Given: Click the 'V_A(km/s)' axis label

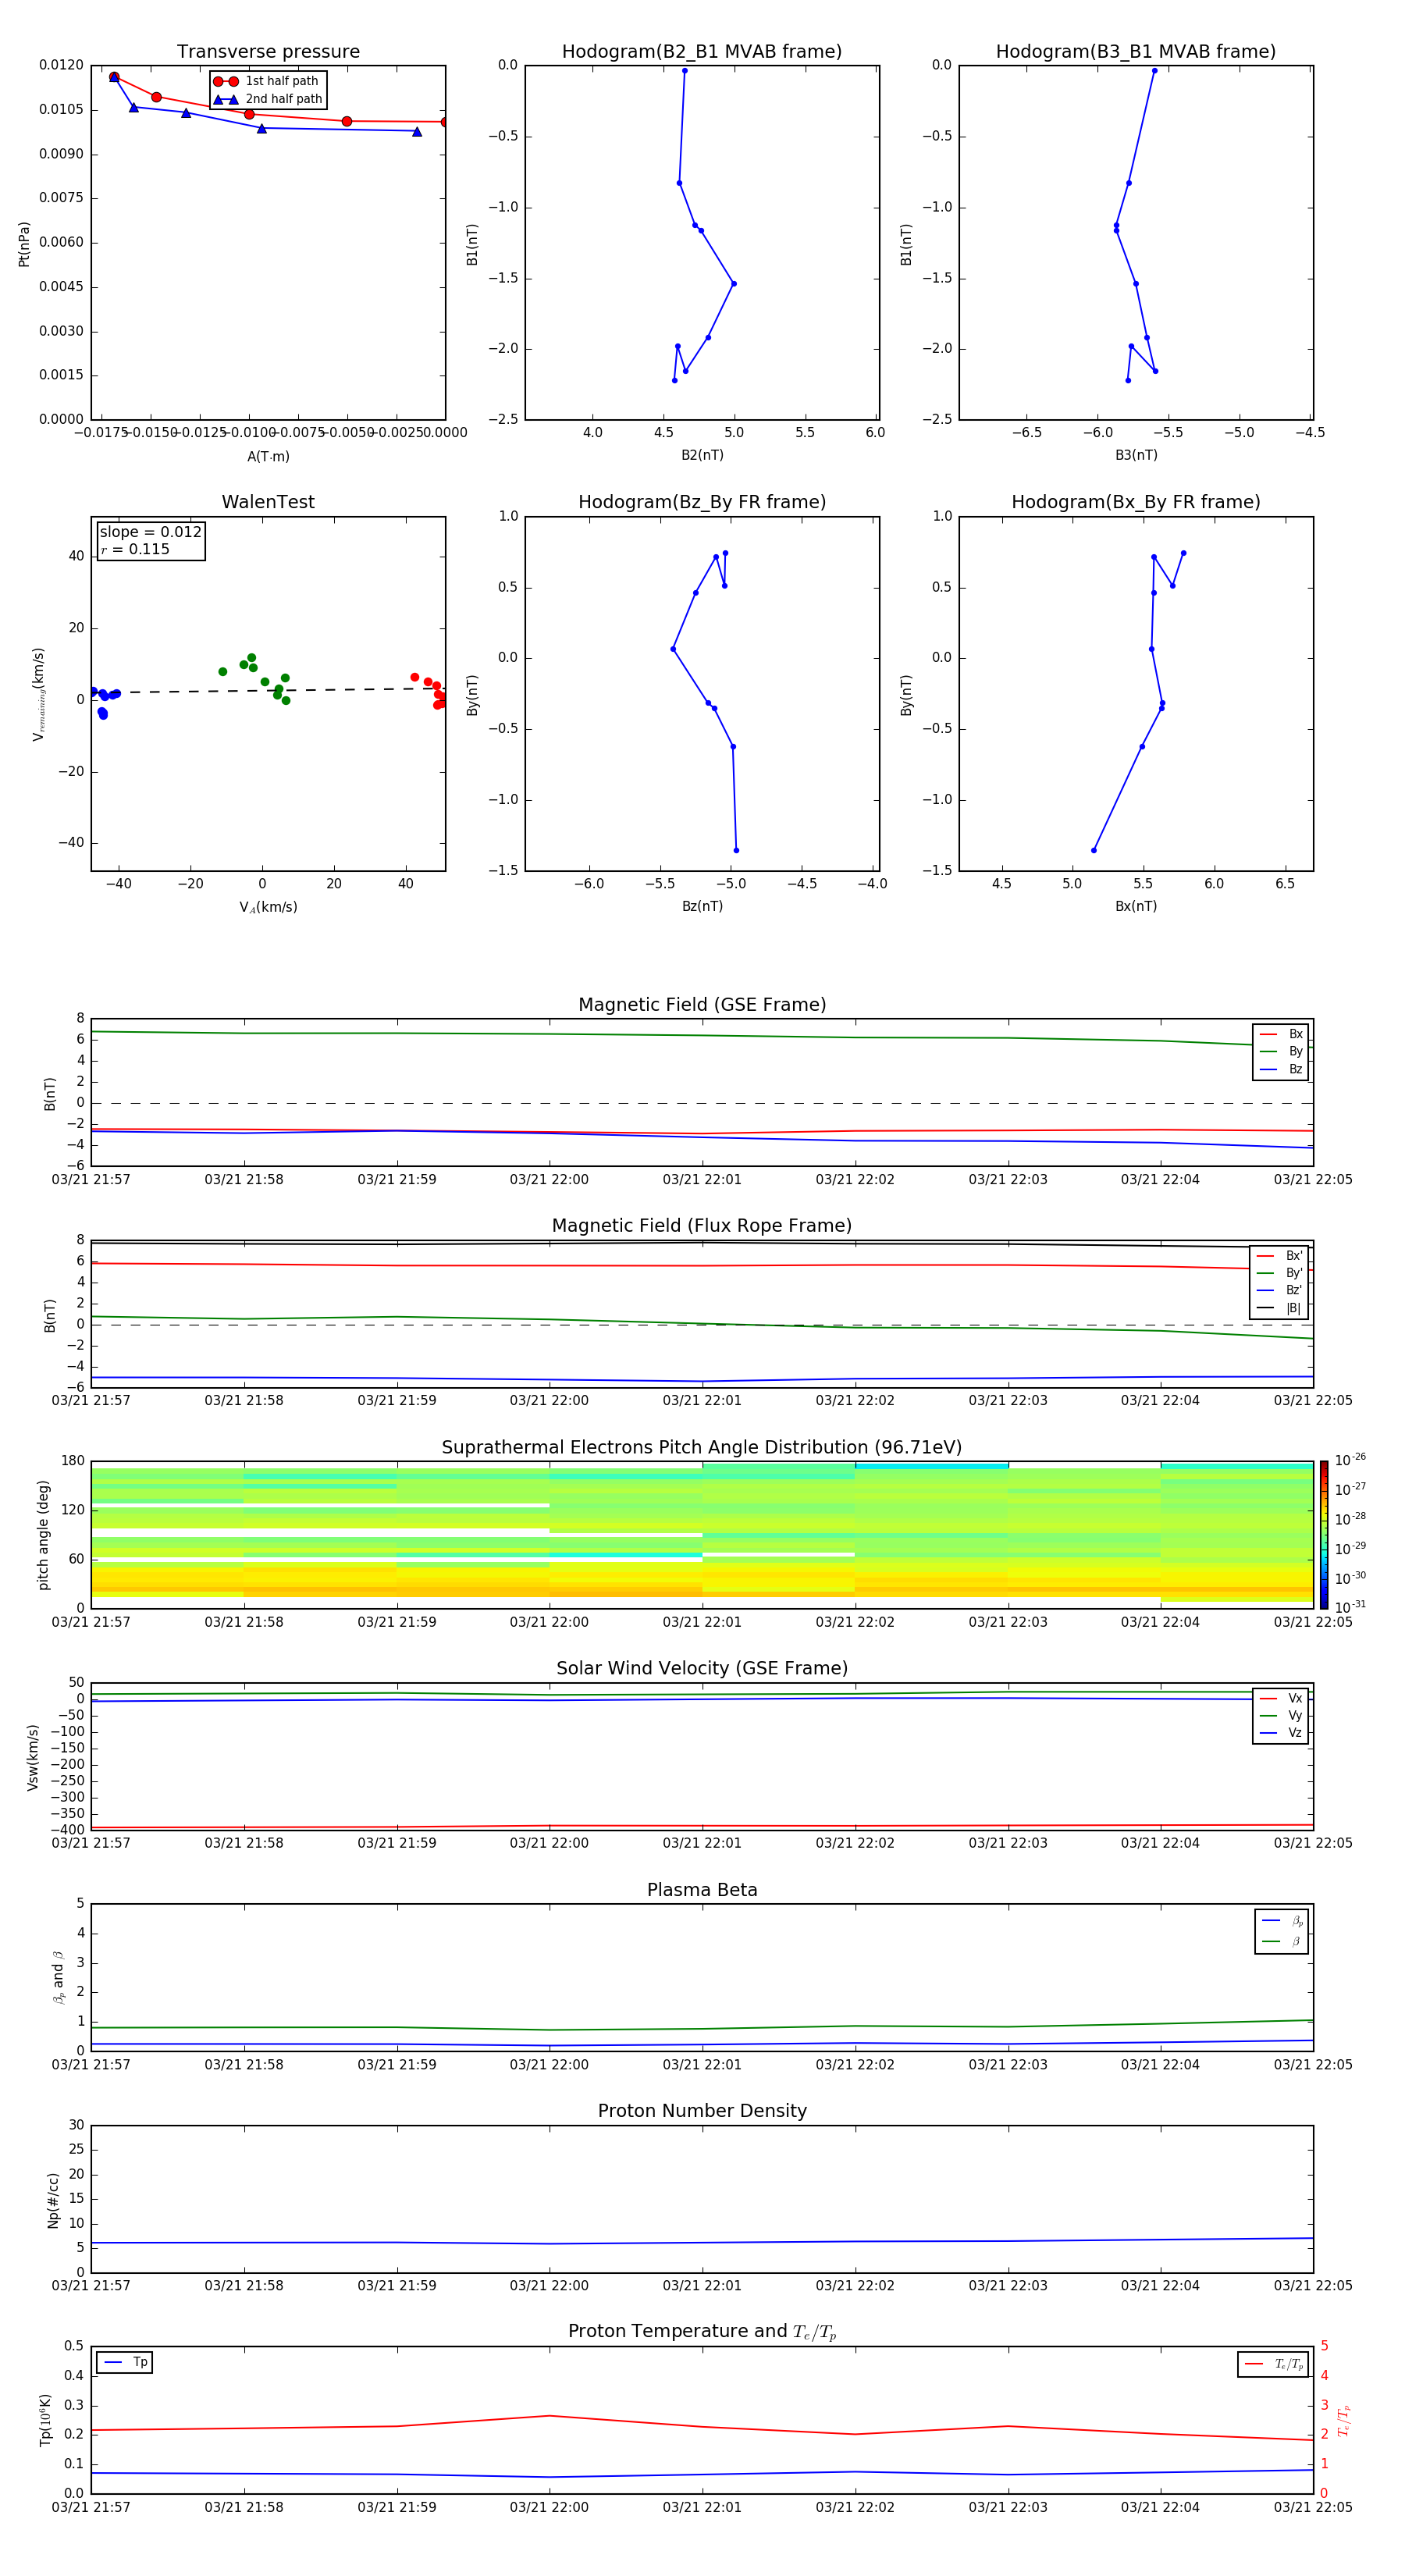Looking at the screenshot, I should coord(268,907).
